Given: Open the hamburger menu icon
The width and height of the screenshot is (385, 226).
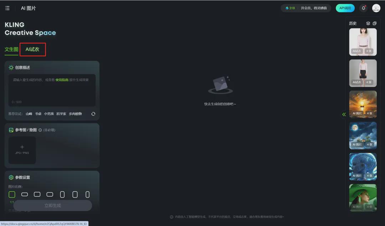Looking at the screenshot, I should pyautogui.click(x=7, y=8).
